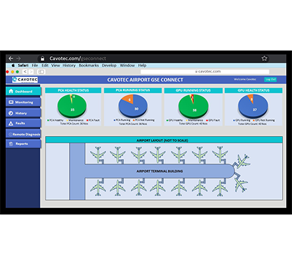Select the lower angled aircraft at terminal tip

pyautogui.click(x=241, y=185)
